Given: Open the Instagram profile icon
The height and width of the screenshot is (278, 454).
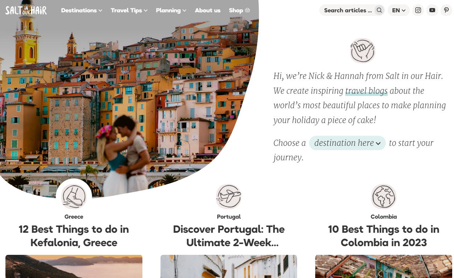Looking at the screenshot, I should 418,10.
